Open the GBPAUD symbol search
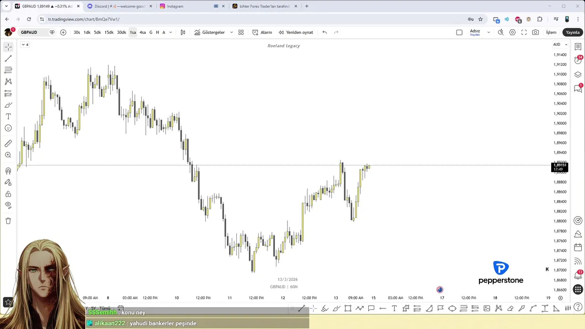Screen dimensions: 585x329 click(x=29, y=32)
